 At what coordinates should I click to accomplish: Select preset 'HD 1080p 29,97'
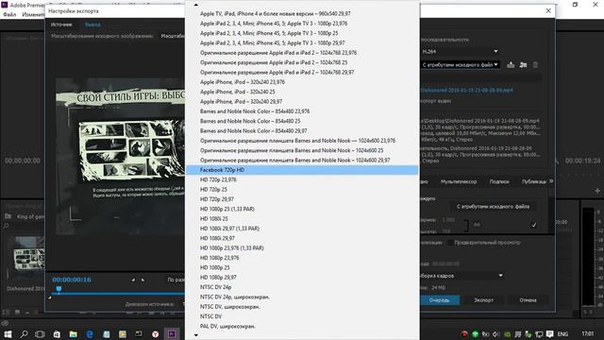click(302, 277)
